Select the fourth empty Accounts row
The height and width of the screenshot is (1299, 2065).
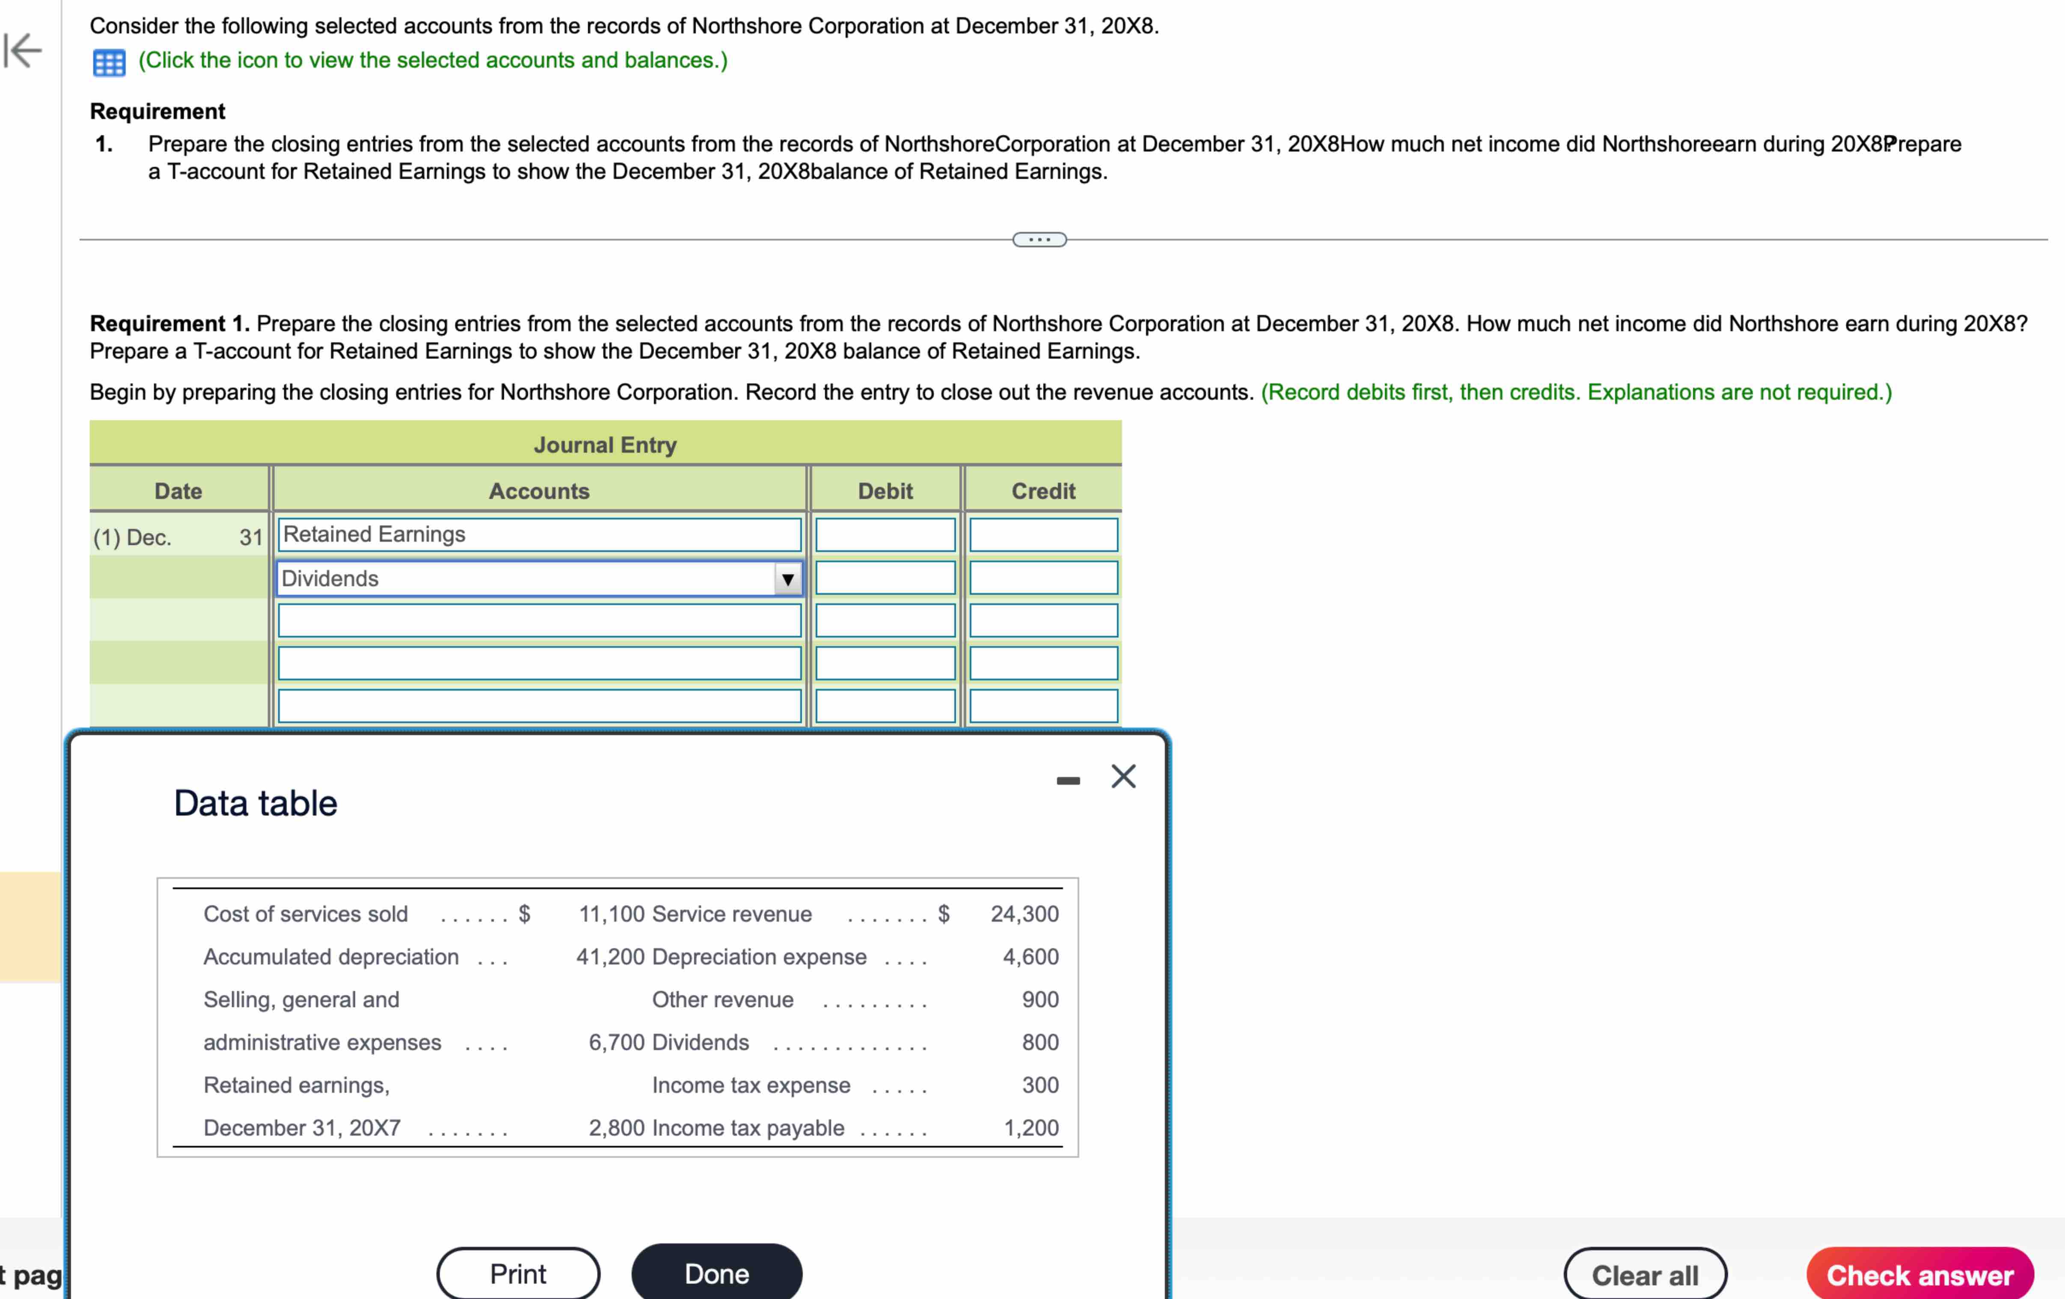coord(538,662)
